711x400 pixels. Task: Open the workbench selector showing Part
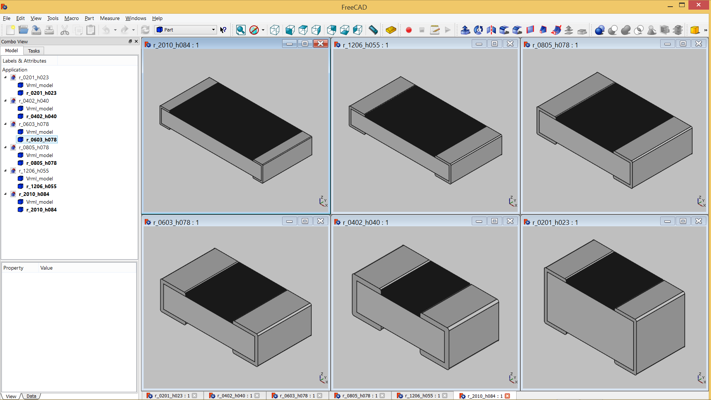[186, 30]
